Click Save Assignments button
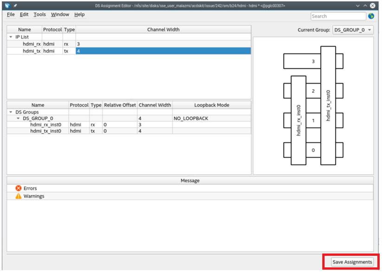Viewport: 382px width, 272px height. click(352, 262)
